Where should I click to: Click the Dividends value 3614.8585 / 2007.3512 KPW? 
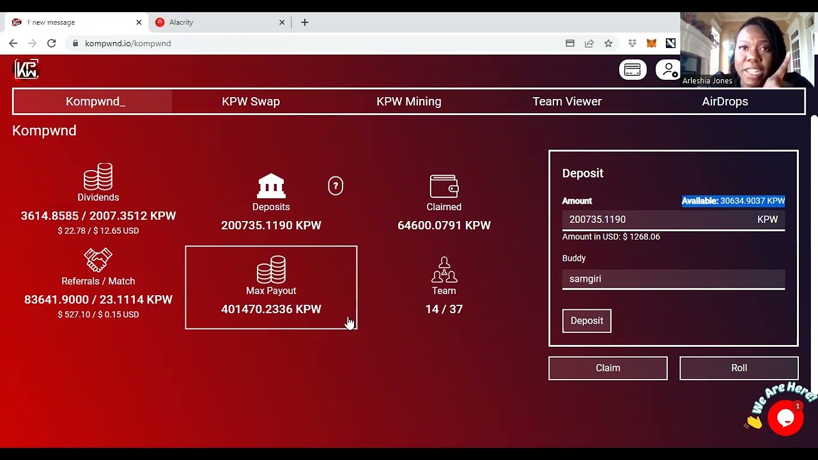[x=98, y=216]
